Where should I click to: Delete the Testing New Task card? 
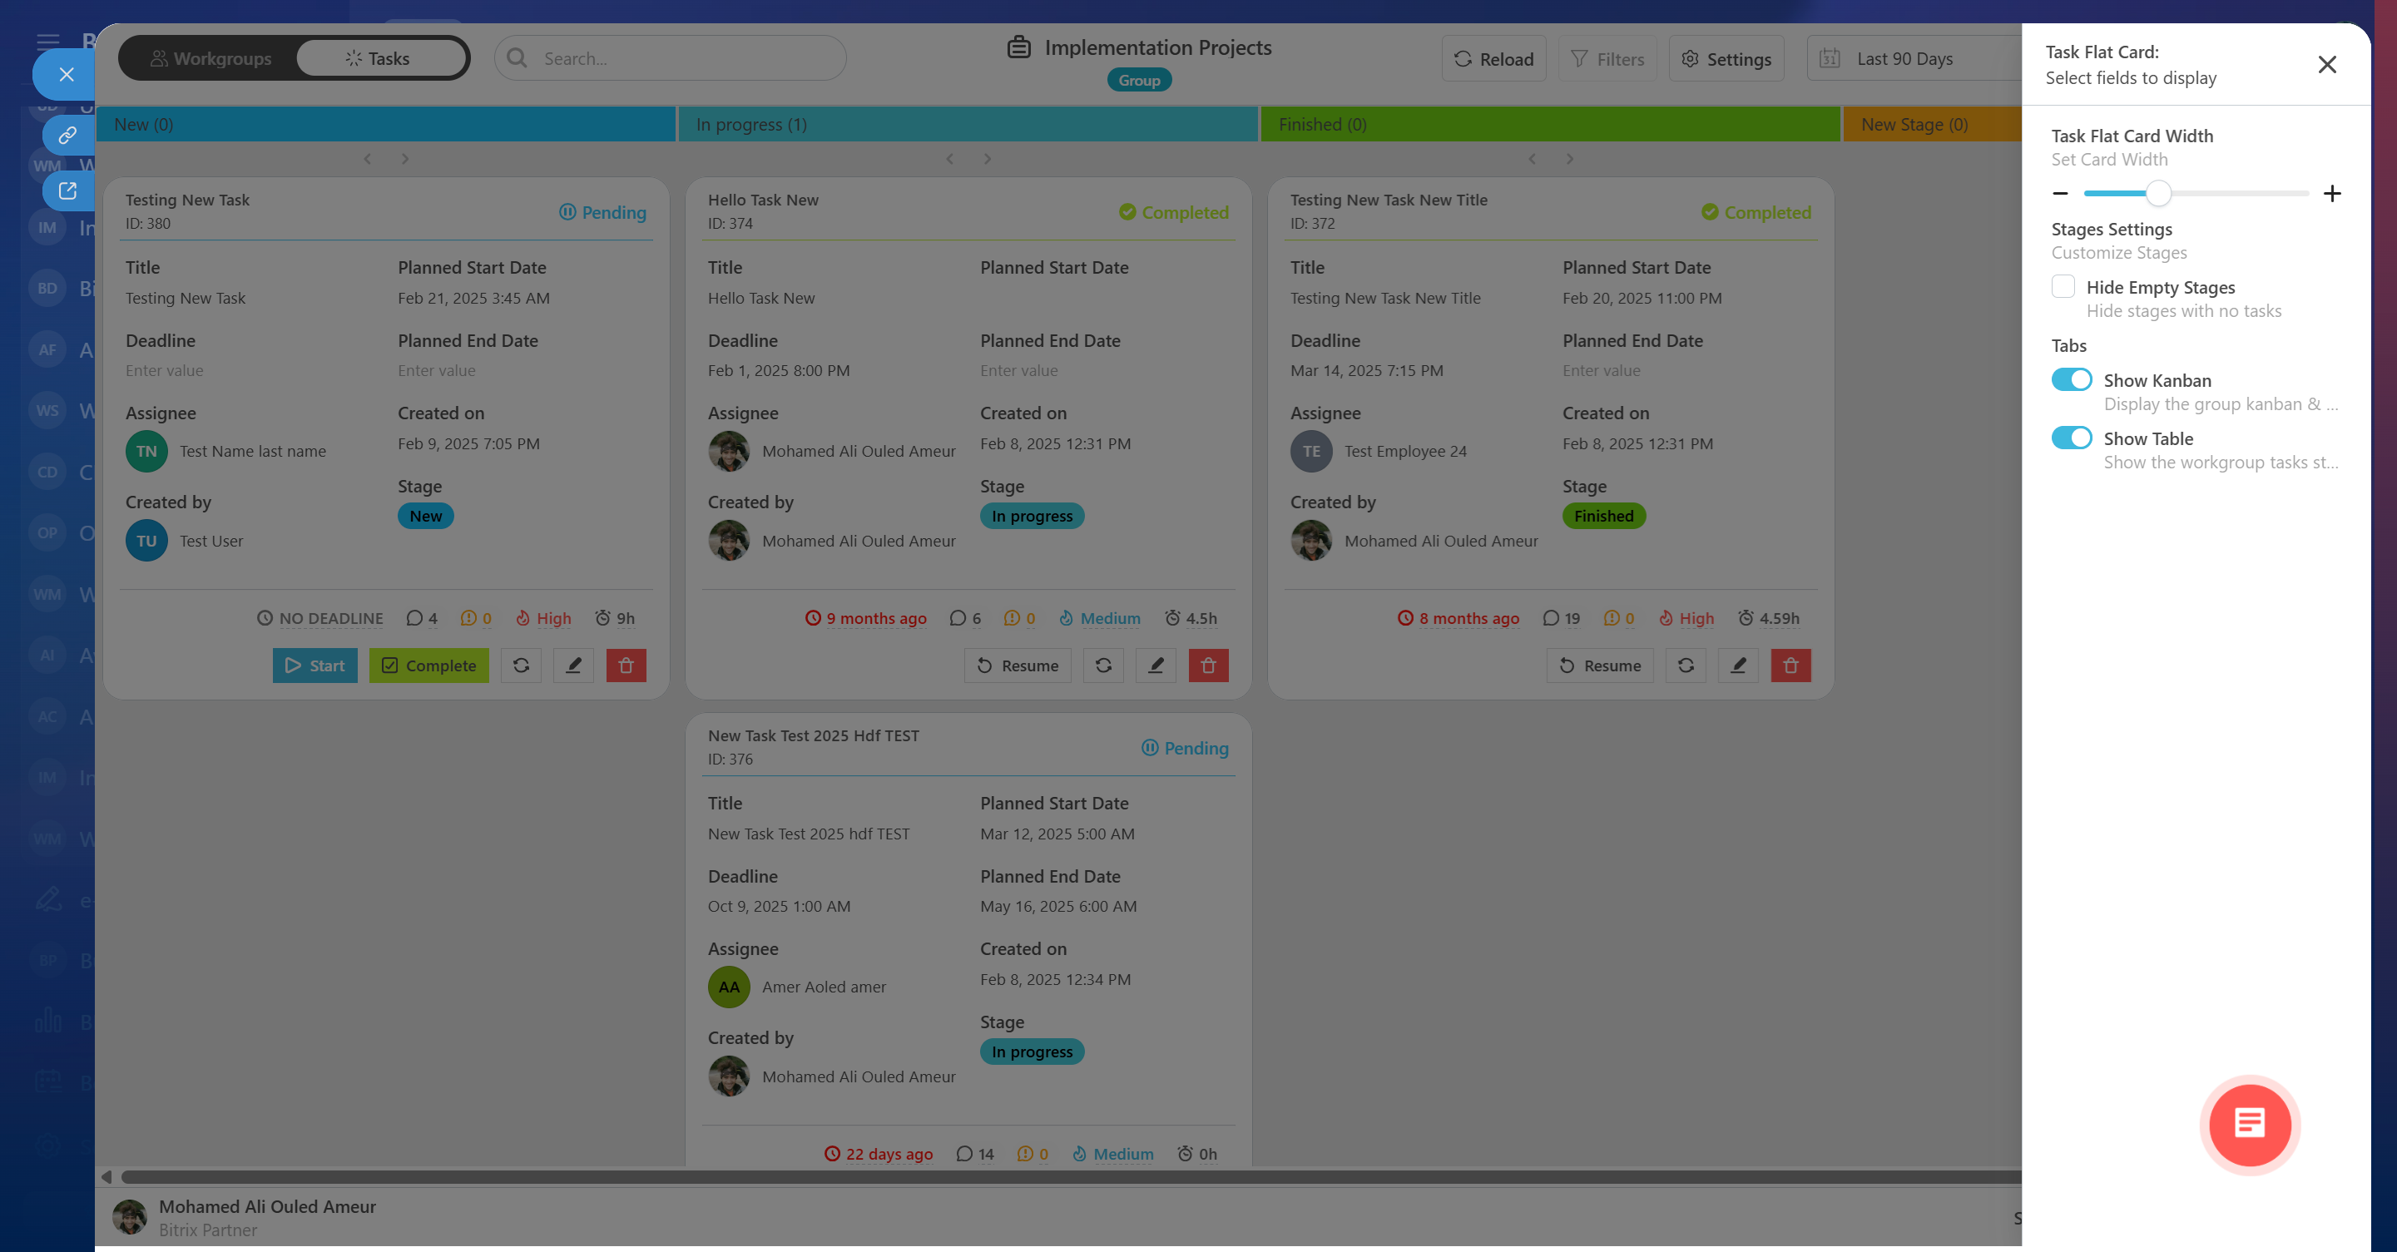click(626, 665)
